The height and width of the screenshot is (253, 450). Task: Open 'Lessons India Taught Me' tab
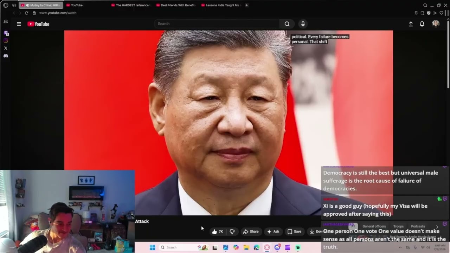pos(221,5)
